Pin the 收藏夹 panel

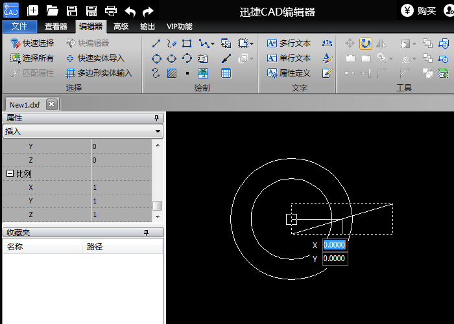[x=146, y=232]
